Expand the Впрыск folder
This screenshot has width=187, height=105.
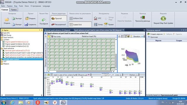tap(2, 64)
